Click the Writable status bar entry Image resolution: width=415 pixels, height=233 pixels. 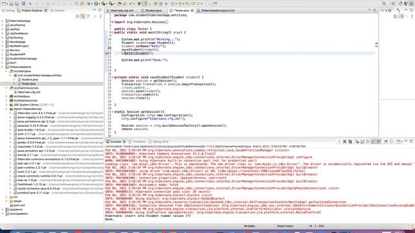click(x=249, y=226)
